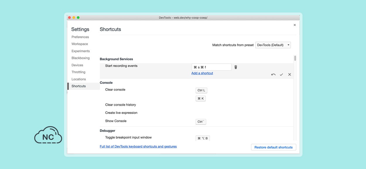Delete the Start recording events shortcut

coord(236,67)
